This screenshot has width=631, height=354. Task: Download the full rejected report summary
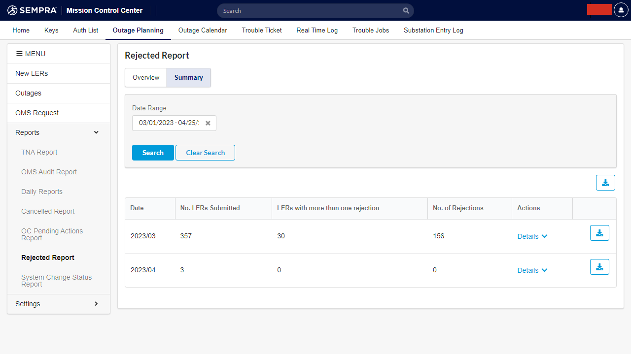[x=605, y=183]
